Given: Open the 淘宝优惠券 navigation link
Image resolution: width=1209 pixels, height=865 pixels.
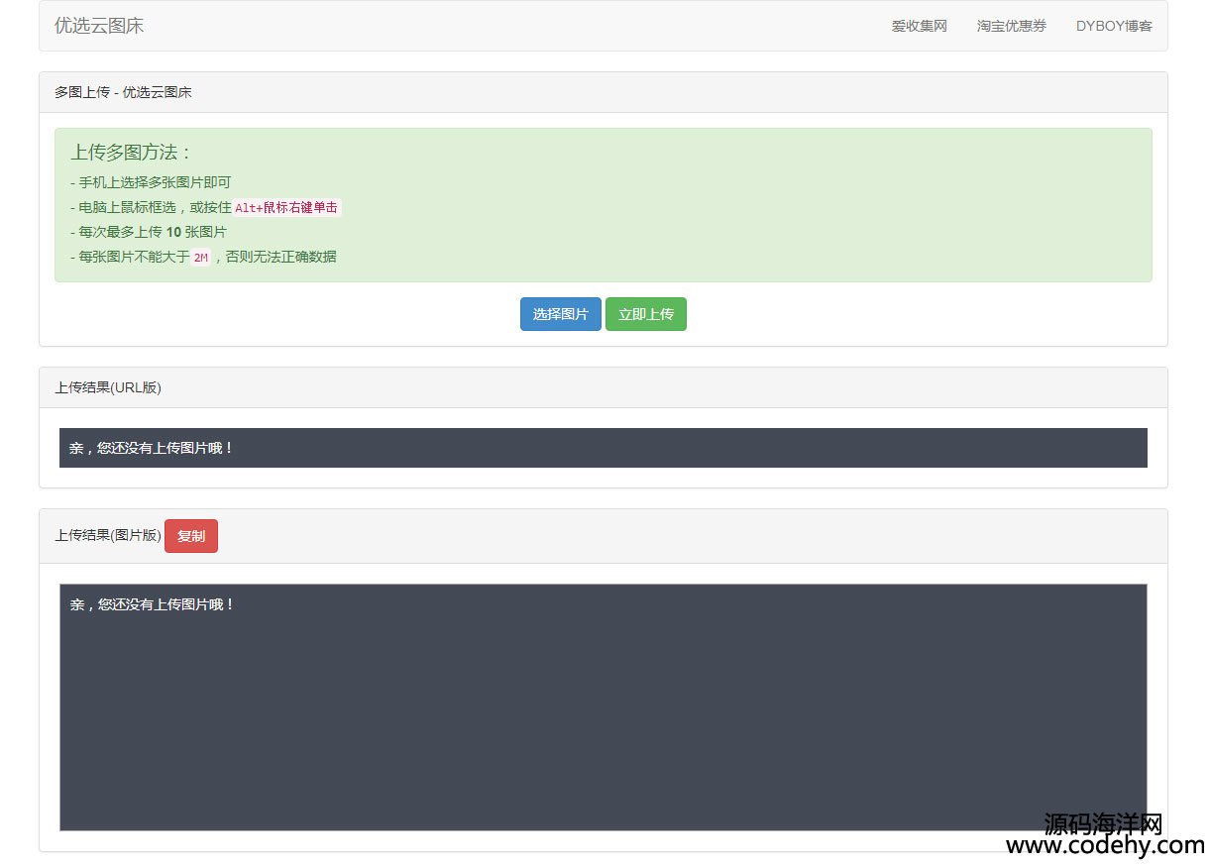Looking at the screenshot, I should [1011, 26].
